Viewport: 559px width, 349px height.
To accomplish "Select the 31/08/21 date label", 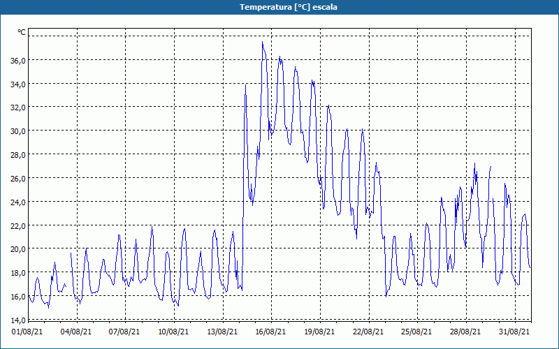I will [514, 332].
